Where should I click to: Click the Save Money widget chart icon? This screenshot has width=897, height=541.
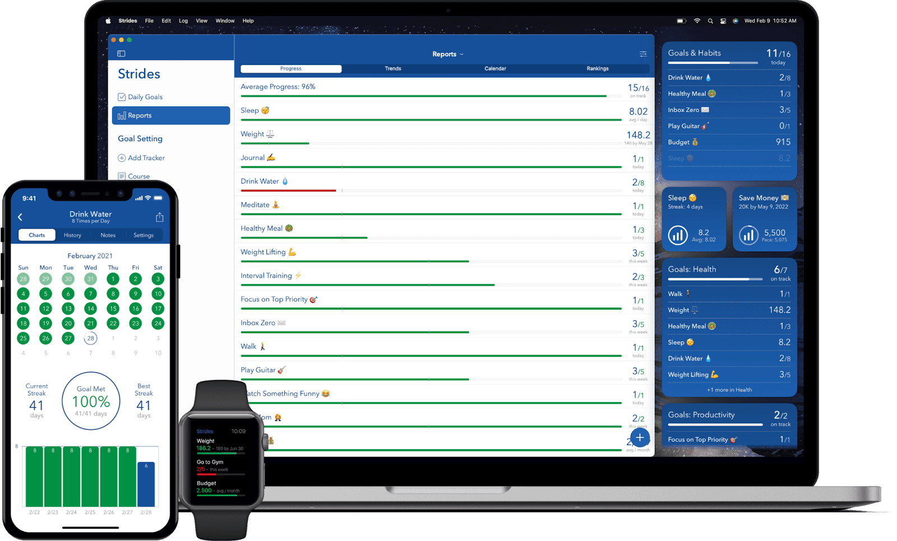748,235
